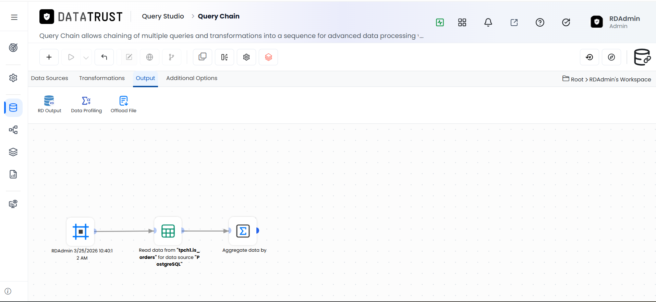656x302 pixels.
Task: Add a new item with plus button
Action: [x=49, y=57]
